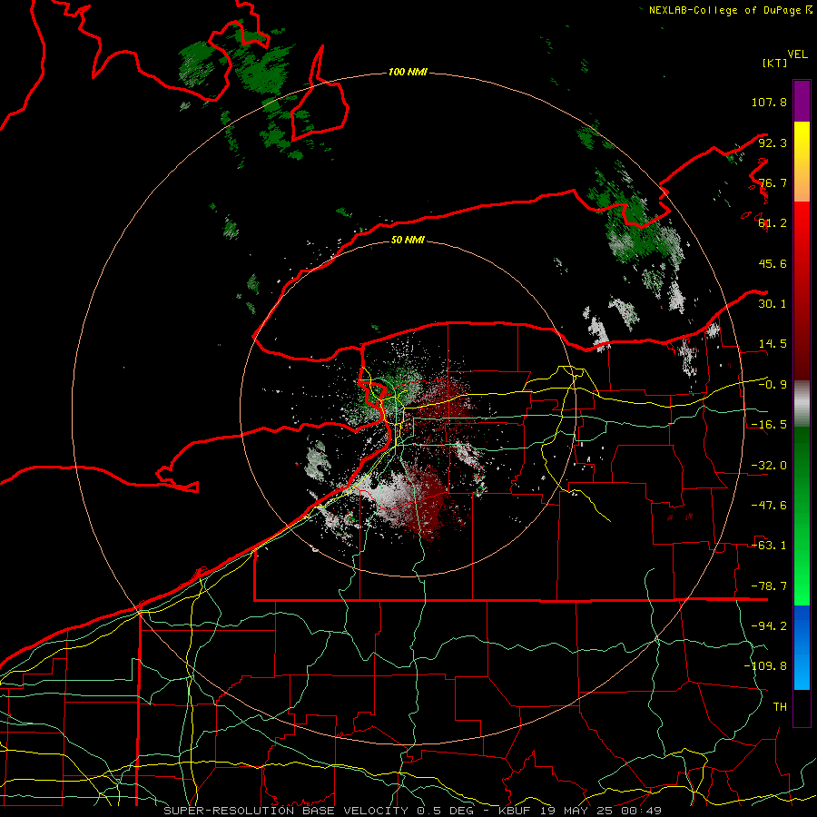Click the Super-Resolution Base Velocity caption
This screenshot has height=817, width=817.
tap(413, 811)
